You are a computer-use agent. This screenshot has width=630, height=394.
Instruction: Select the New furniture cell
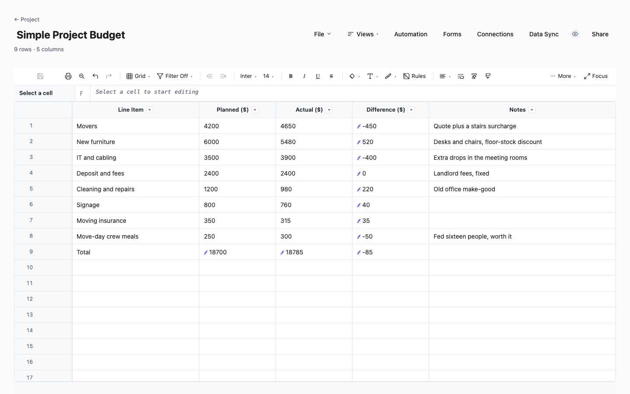[x=136, y=142]
